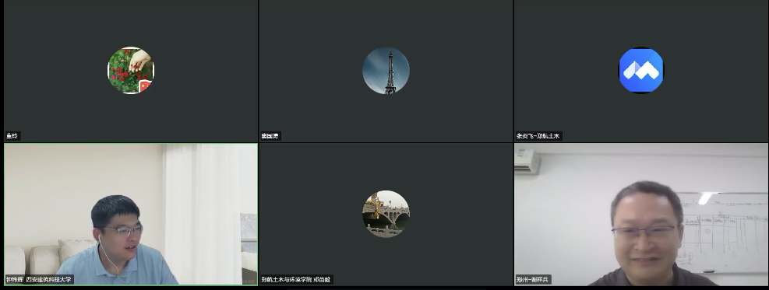The height and width of the screenshot is (290, 769).
Task: Open the blue Tencent Meeting logo avatar
Action: tap(641, 70)
